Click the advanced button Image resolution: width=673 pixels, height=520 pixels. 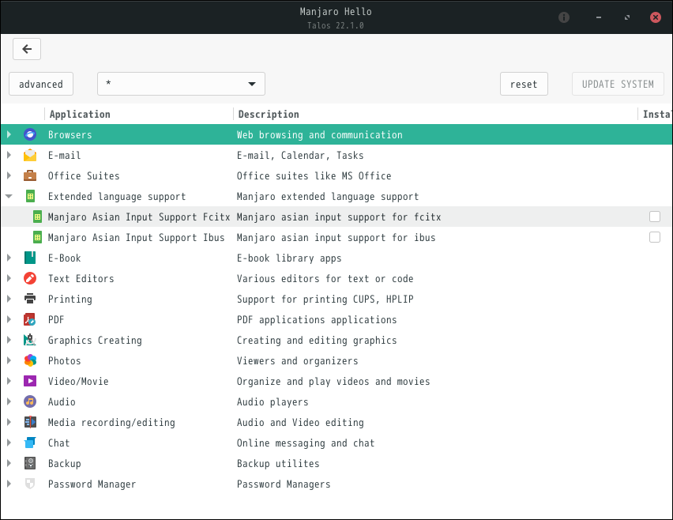click(x=41, y=84)
